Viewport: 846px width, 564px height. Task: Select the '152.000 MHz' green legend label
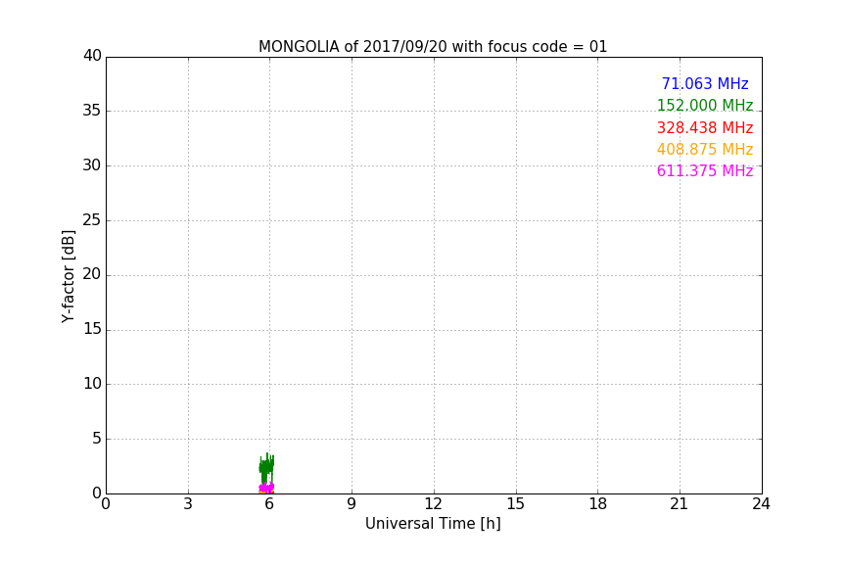coord(705,105)
